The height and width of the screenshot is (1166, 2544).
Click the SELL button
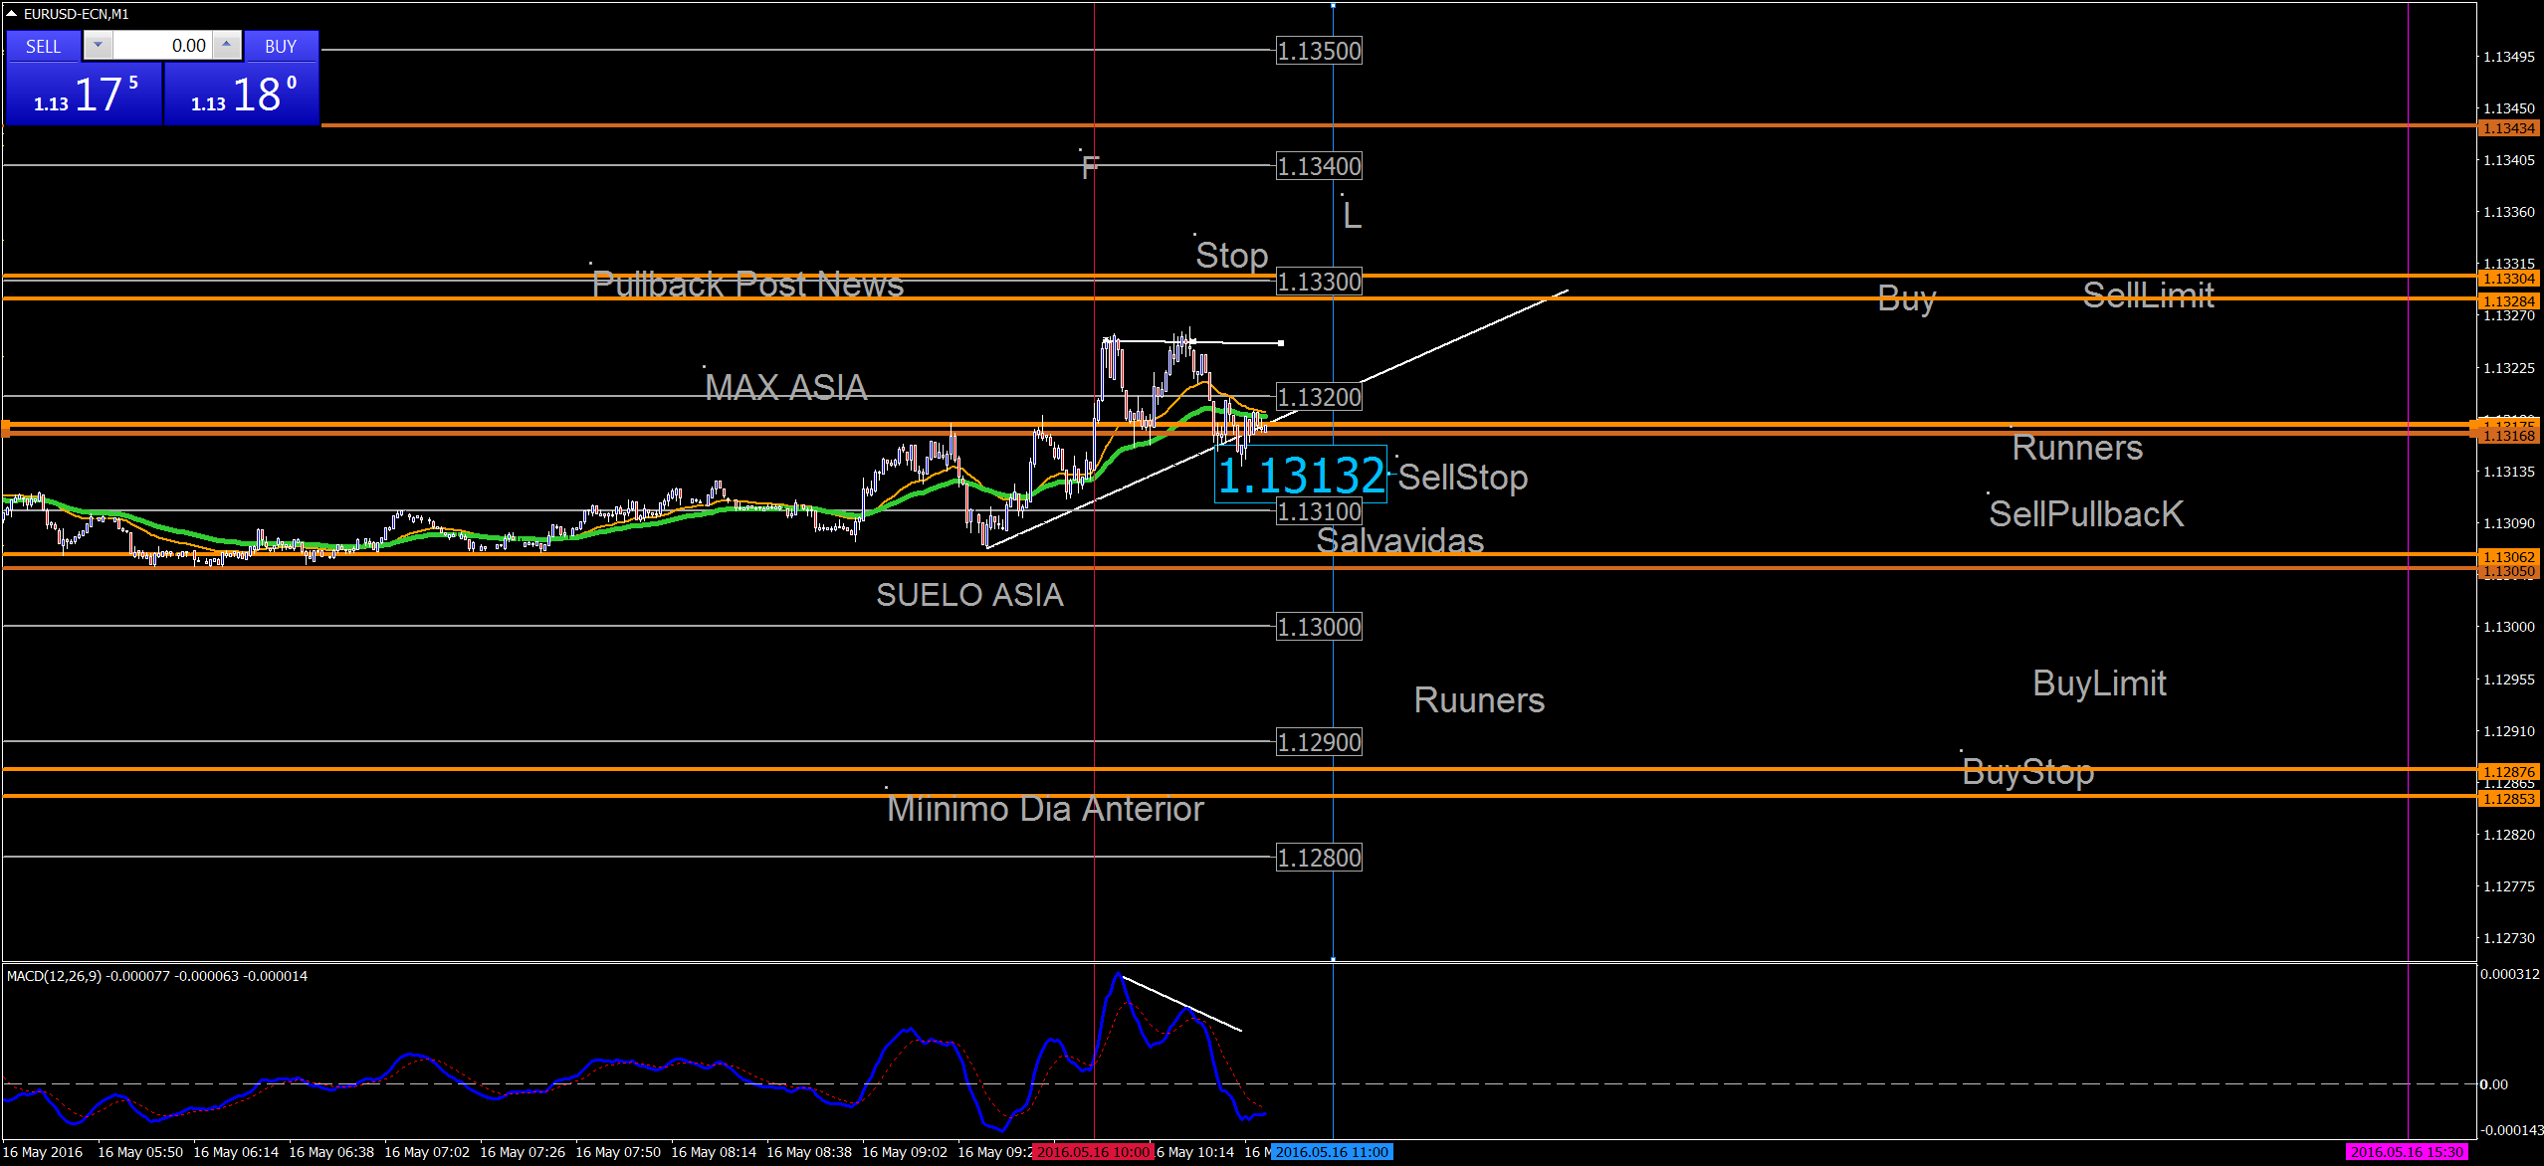tap(43, 46)
